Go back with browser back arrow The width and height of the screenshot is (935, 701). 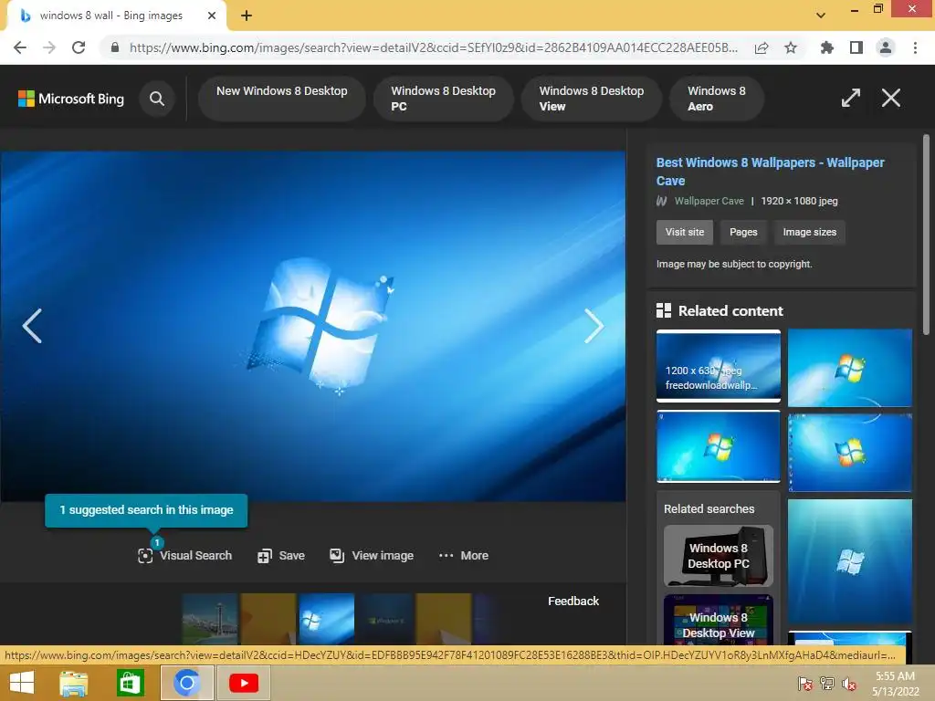pos(20,47)
